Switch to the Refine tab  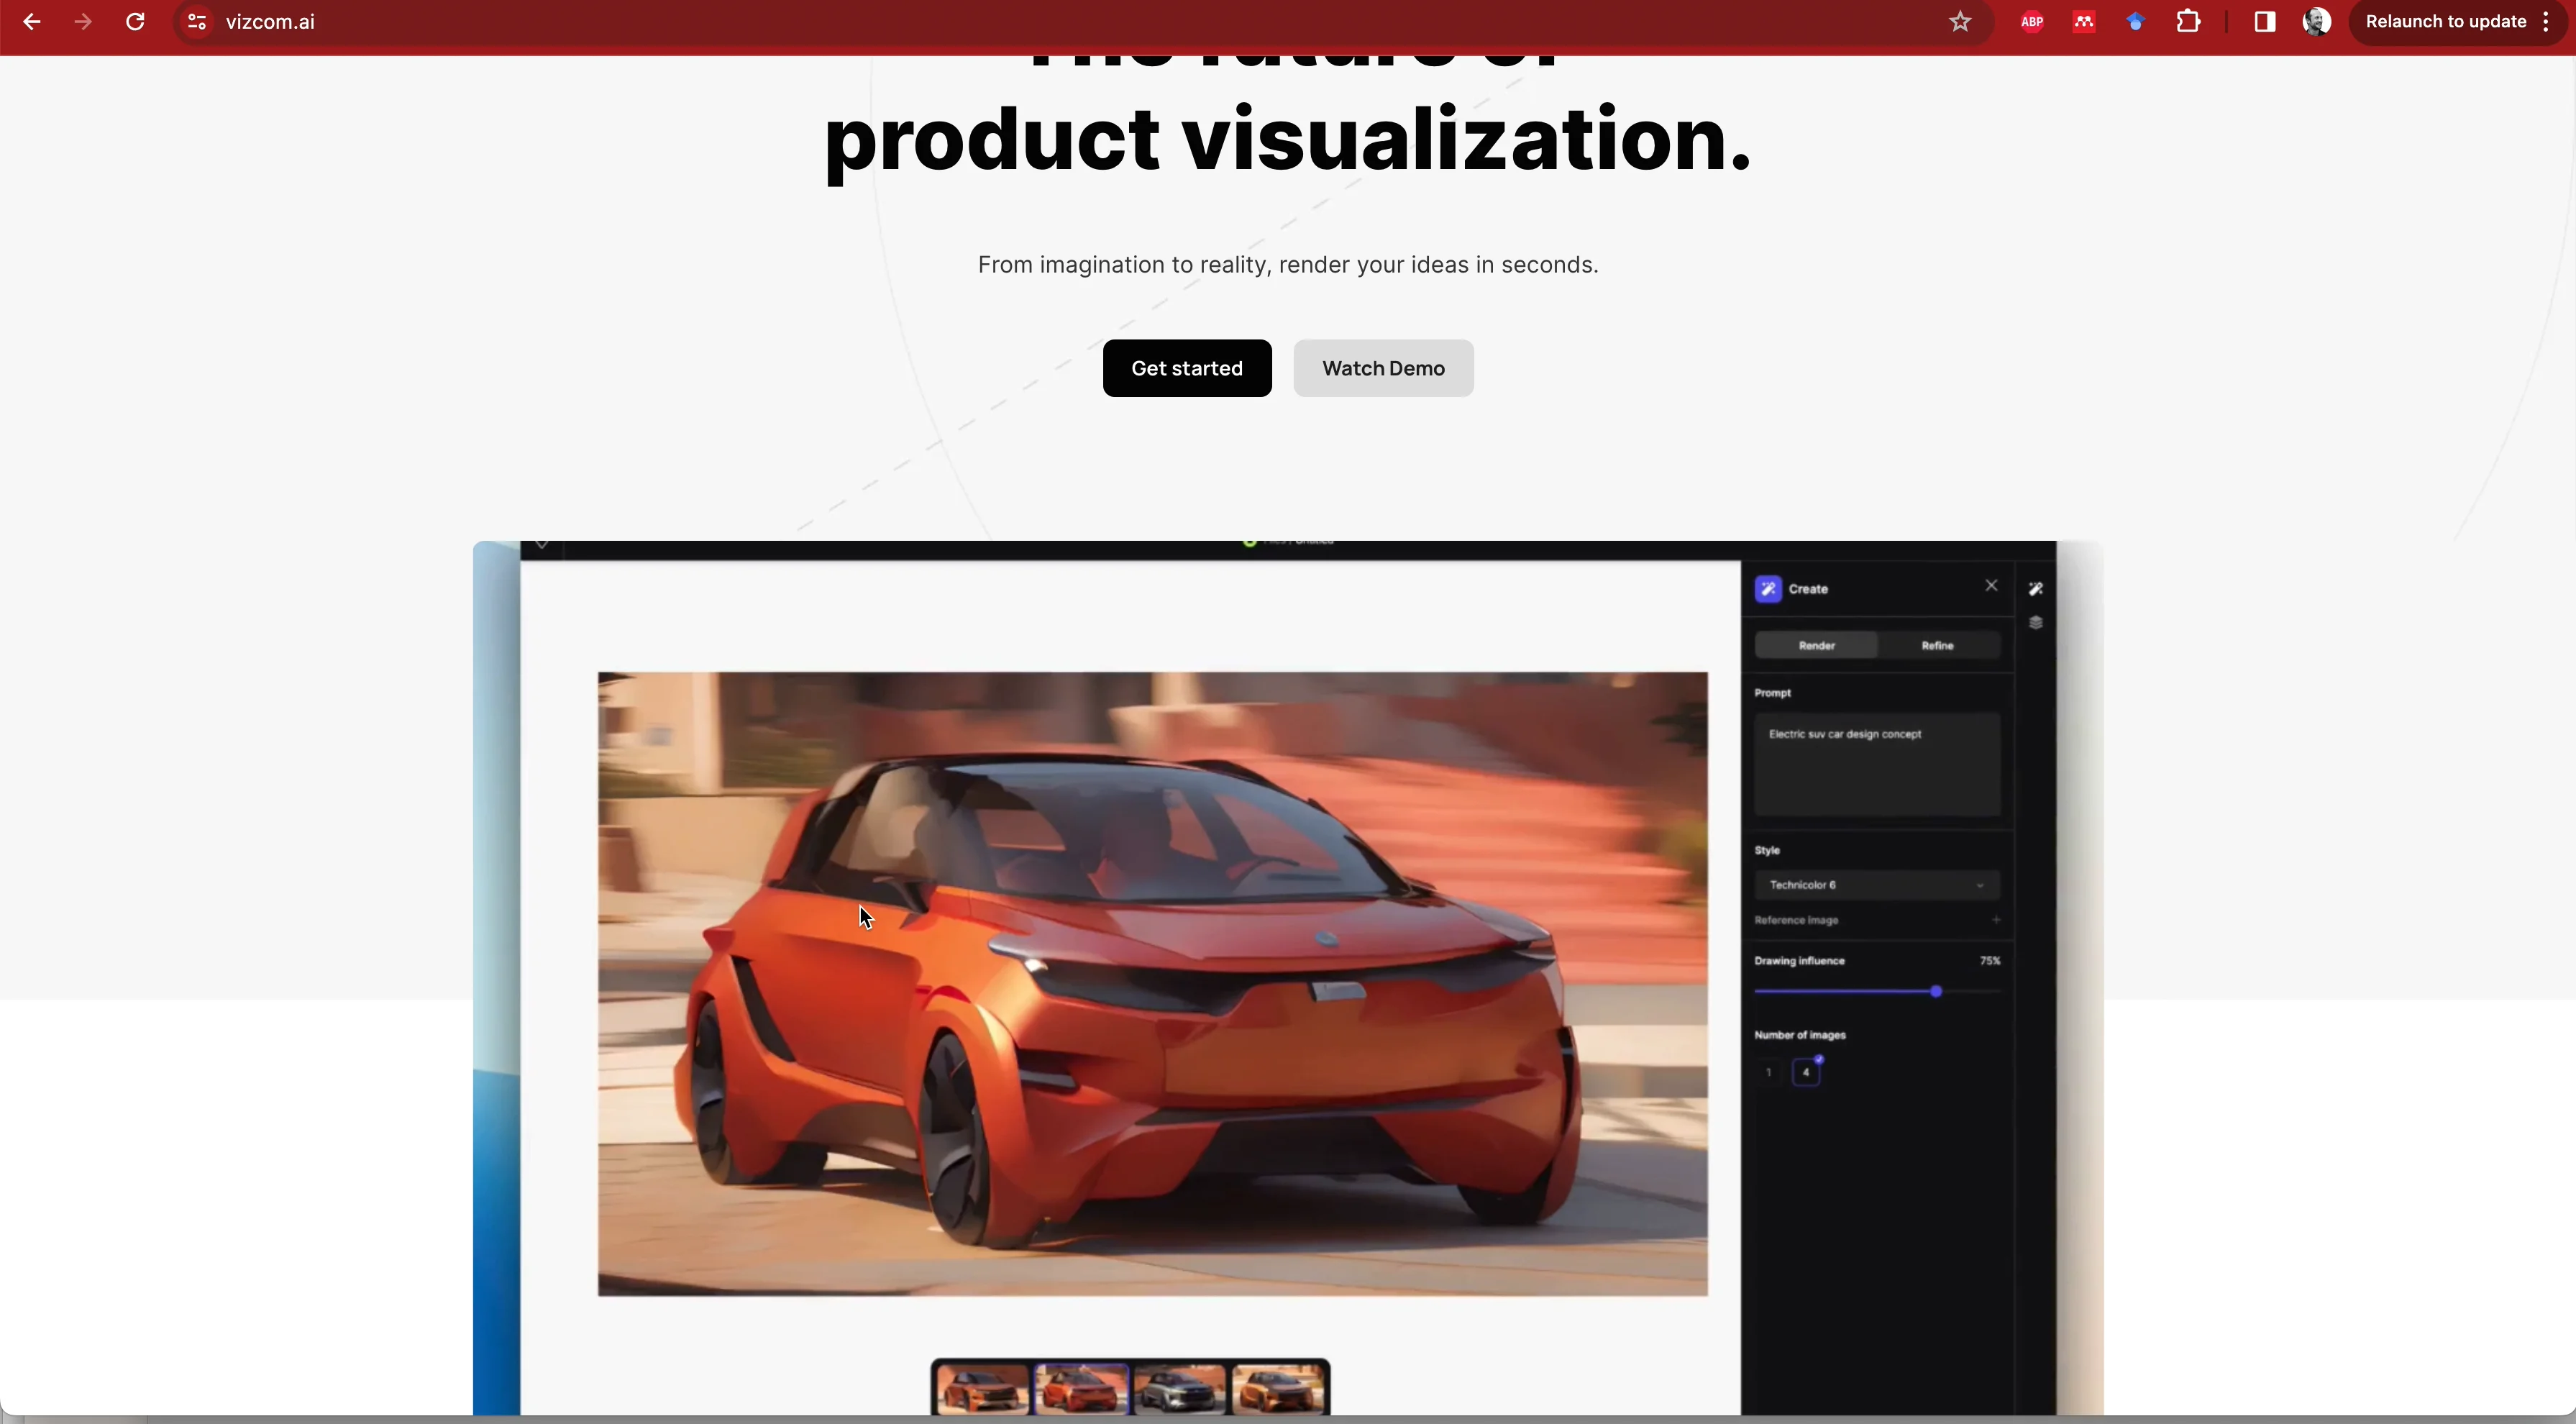pyautogui.click(x=1937, y=645)
